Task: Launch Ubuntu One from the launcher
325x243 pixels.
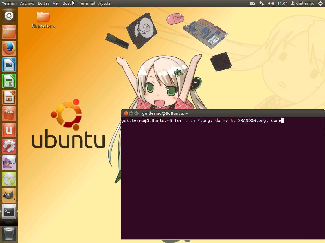Action: coord(9,130)
